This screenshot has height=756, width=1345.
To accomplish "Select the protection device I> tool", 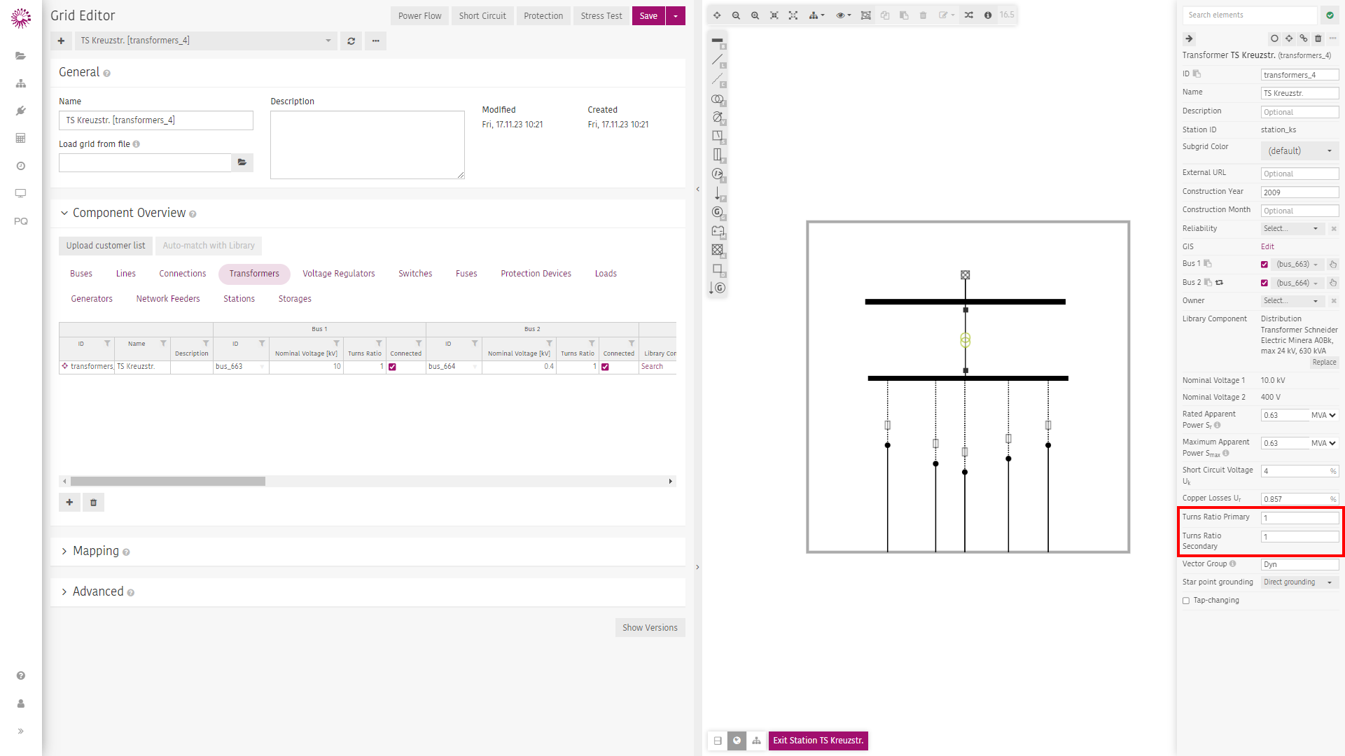I will click(718, 174).
